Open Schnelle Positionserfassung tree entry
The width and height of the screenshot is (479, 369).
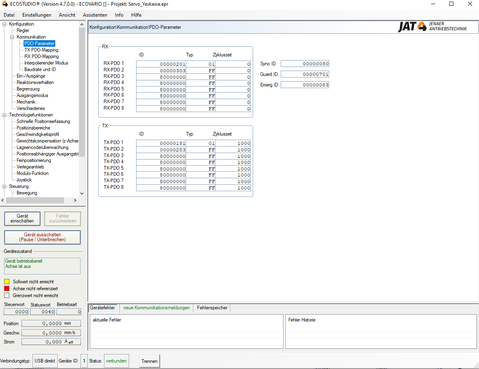tap(43, 121)
